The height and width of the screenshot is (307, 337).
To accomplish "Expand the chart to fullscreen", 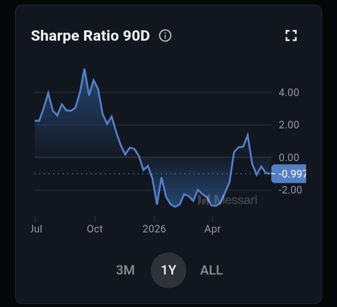I will [291, 36].
